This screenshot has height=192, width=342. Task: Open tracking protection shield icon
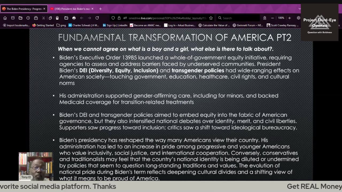click(x=113, y=18)
